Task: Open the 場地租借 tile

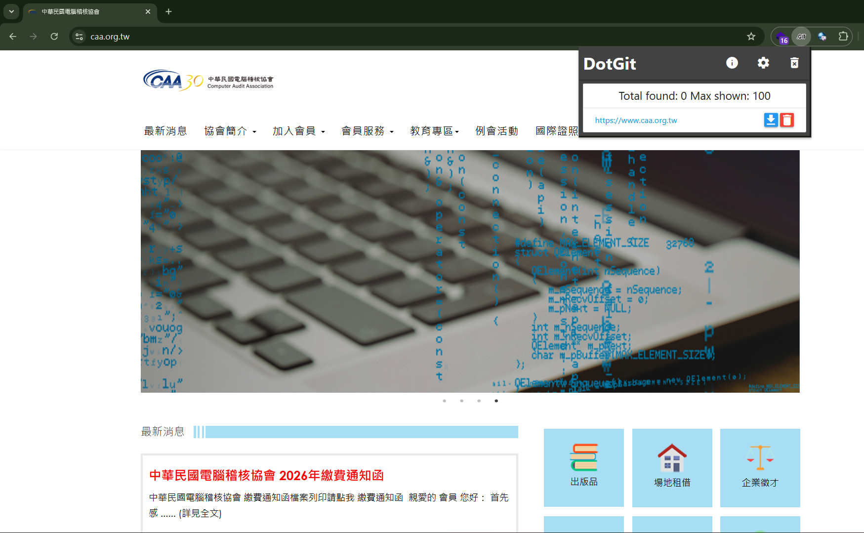Action: click(672, 468)
